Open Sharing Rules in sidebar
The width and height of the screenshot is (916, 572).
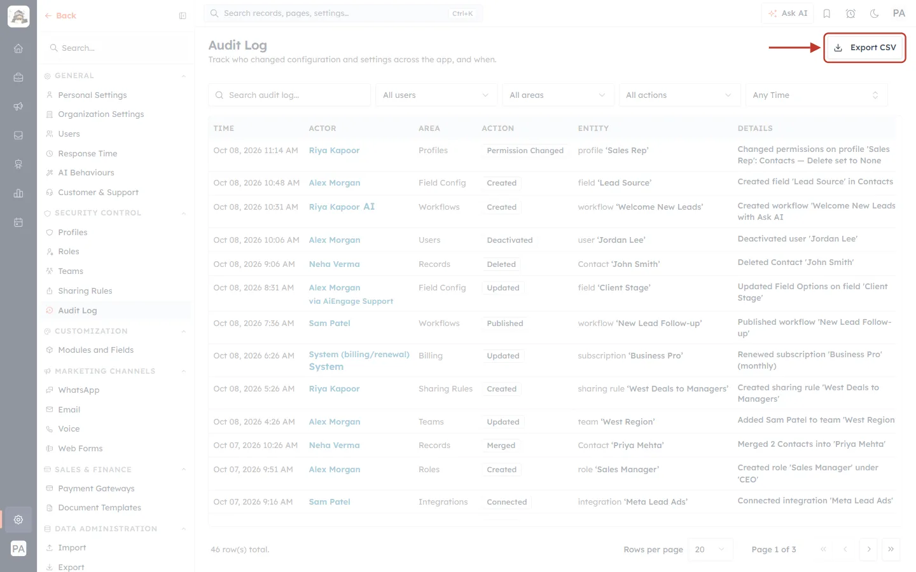tap(85, 291)
